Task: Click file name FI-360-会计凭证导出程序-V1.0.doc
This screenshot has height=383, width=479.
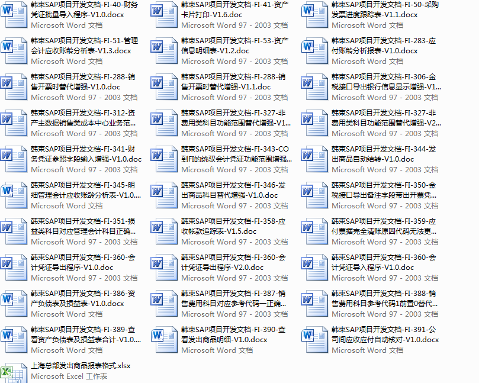Action: [83, 262]
